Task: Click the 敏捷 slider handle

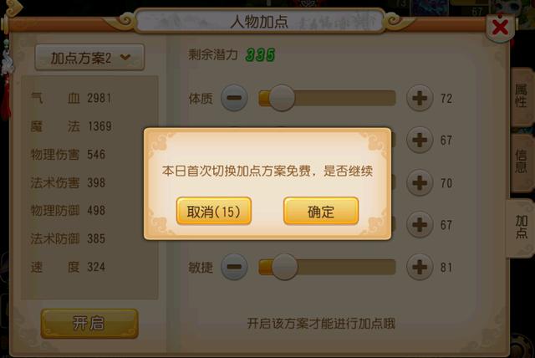Action: pyautogui.click(x=284, y=267)
